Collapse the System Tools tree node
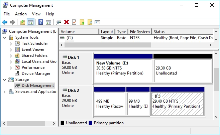Screen dimensions: 220x135 tap(4, 37)
